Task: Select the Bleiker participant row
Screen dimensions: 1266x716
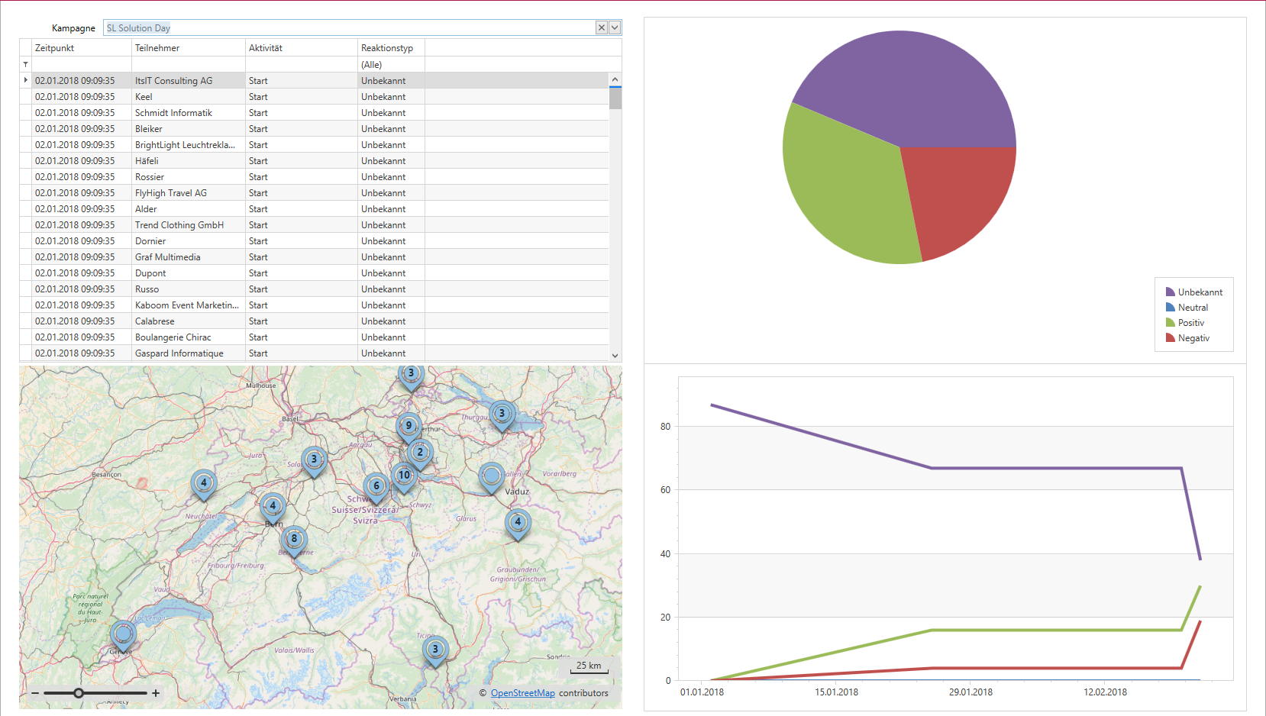Action: pos(314,128)
